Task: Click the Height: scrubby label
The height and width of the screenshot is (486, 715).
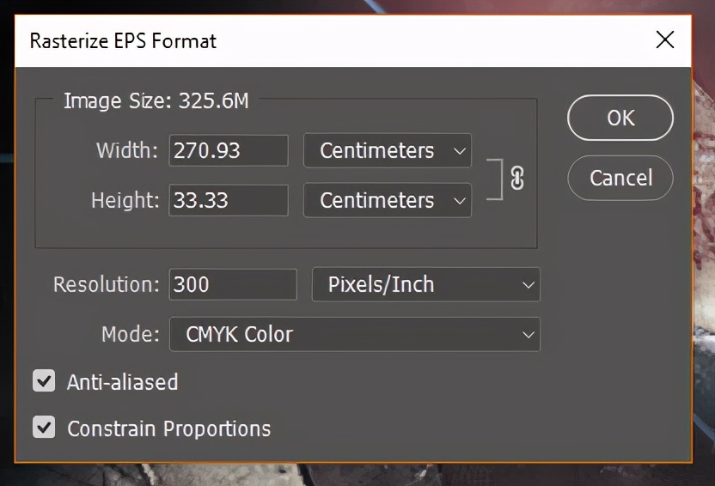Action: (x=125, y=200)
